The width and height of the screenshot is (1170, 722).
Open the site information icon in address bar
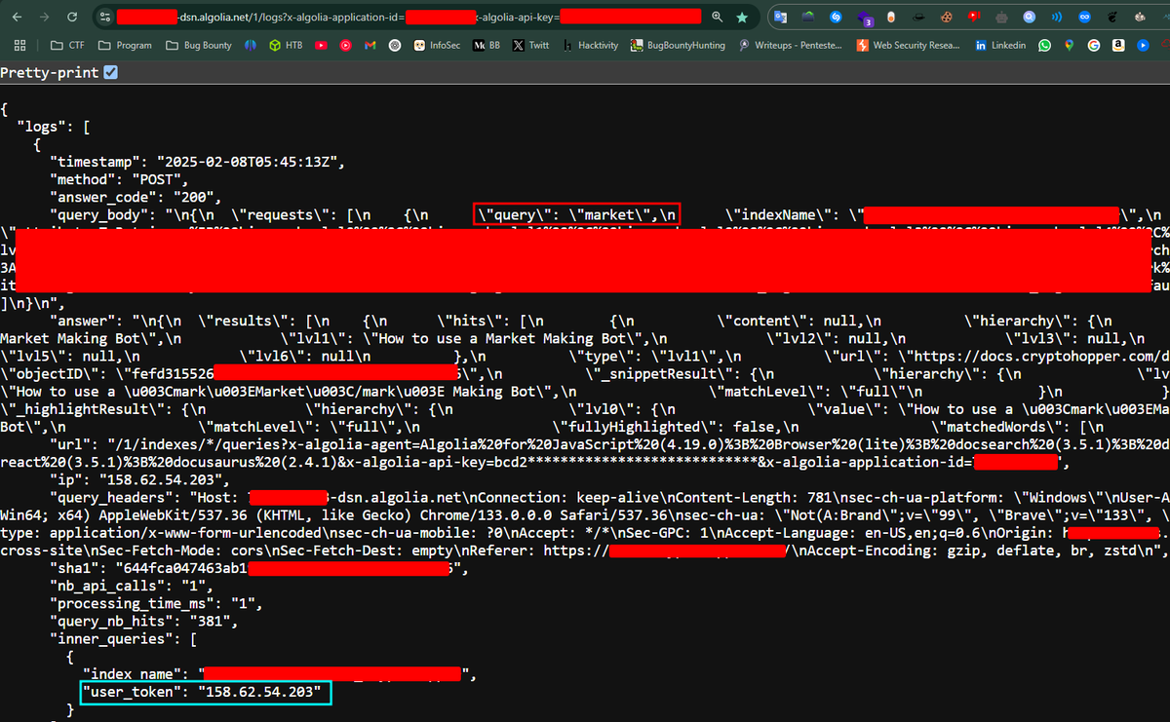[x=103, y=18]
